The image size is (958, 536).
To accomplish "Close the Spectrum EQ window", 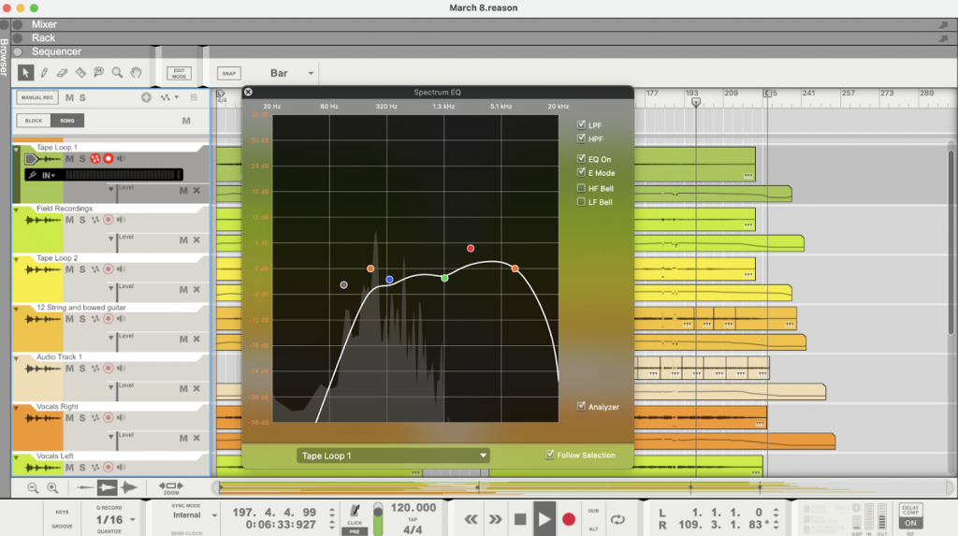I will (x=248, y=92).
